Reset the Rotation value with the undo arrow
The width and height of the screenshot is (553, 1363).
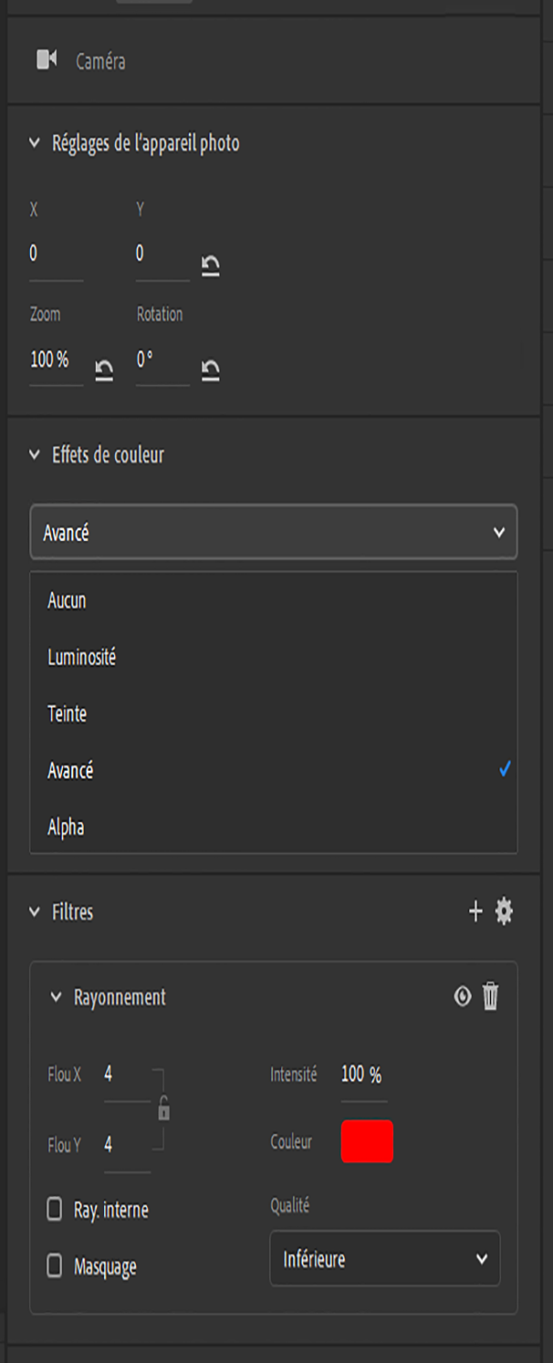210,369
